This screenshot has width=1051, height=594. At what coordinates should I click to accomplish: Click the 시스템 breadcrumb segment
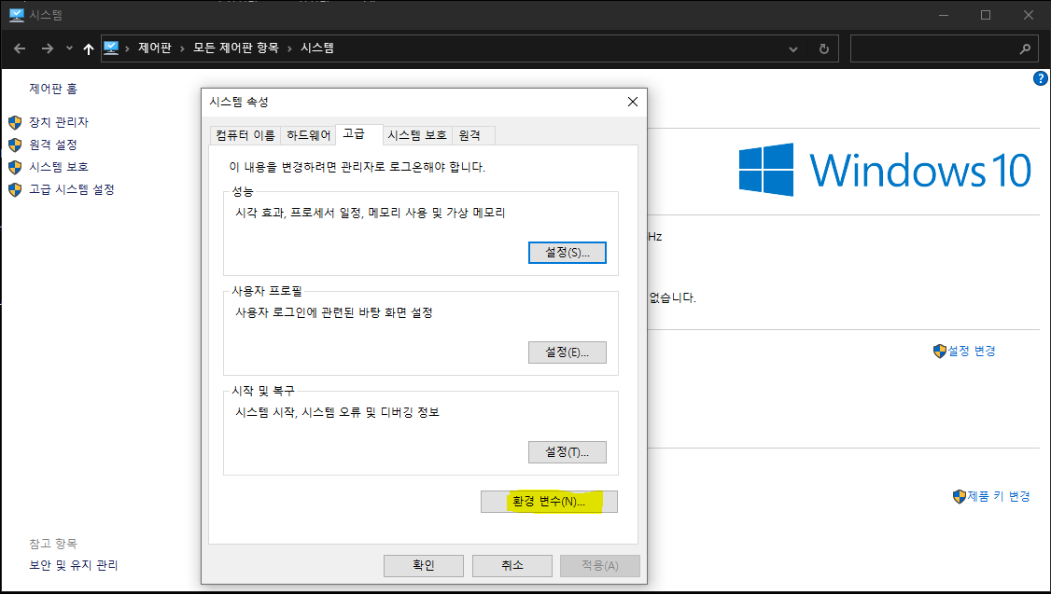317,48
